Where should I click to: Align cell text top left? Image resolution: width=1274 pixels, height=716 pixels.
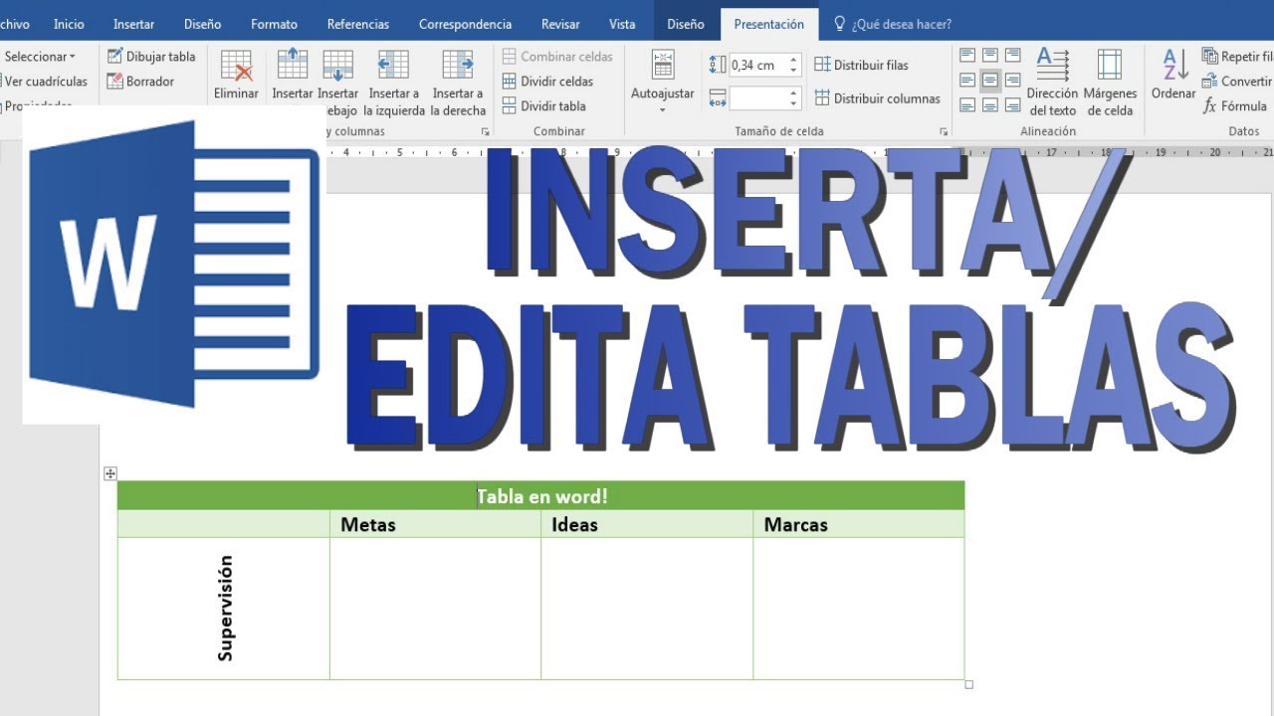pos(967,56)
